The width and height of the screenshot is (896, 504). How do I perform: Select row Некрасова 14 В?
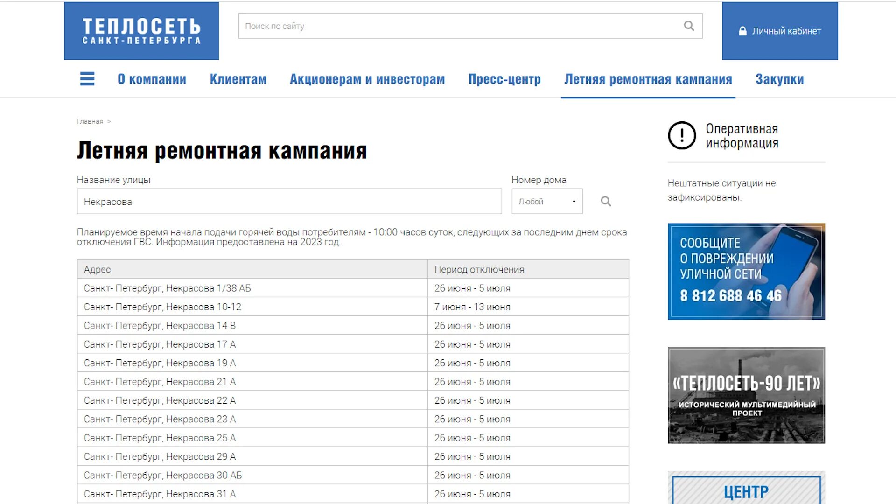tap(353, 325)
